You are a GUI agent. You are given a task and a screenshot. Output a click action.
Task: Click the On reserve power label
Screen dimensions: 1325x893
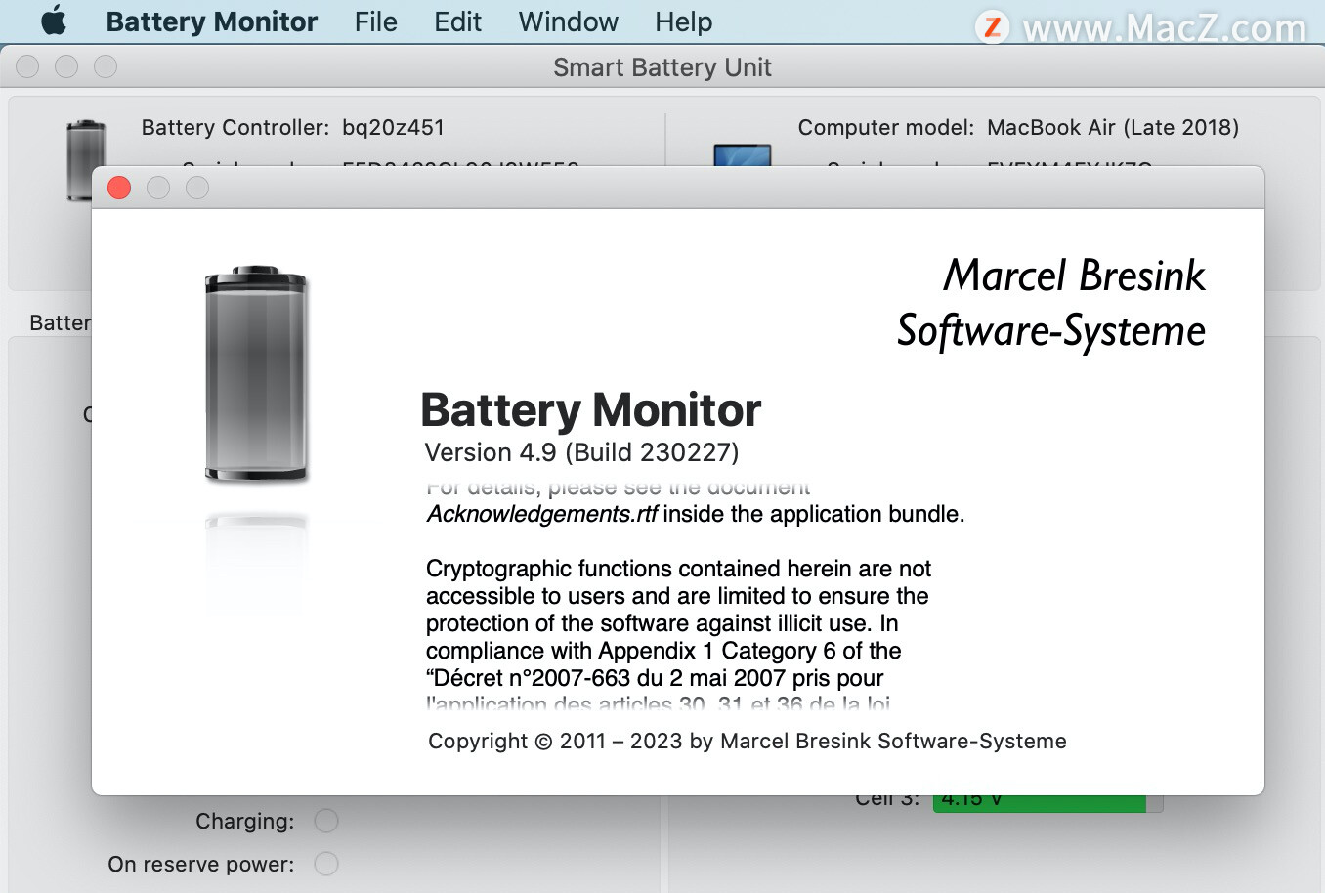(201, 864)
